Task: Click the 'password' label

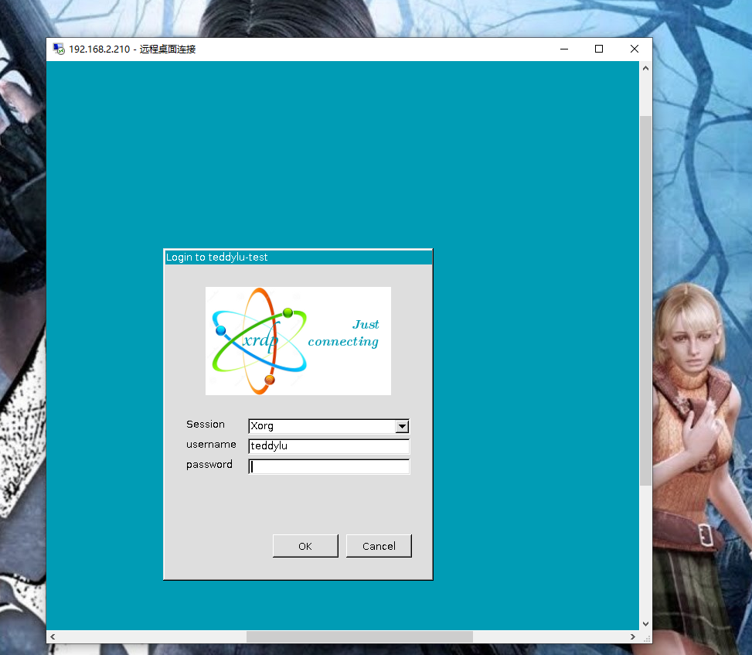Action: [209, 465]
